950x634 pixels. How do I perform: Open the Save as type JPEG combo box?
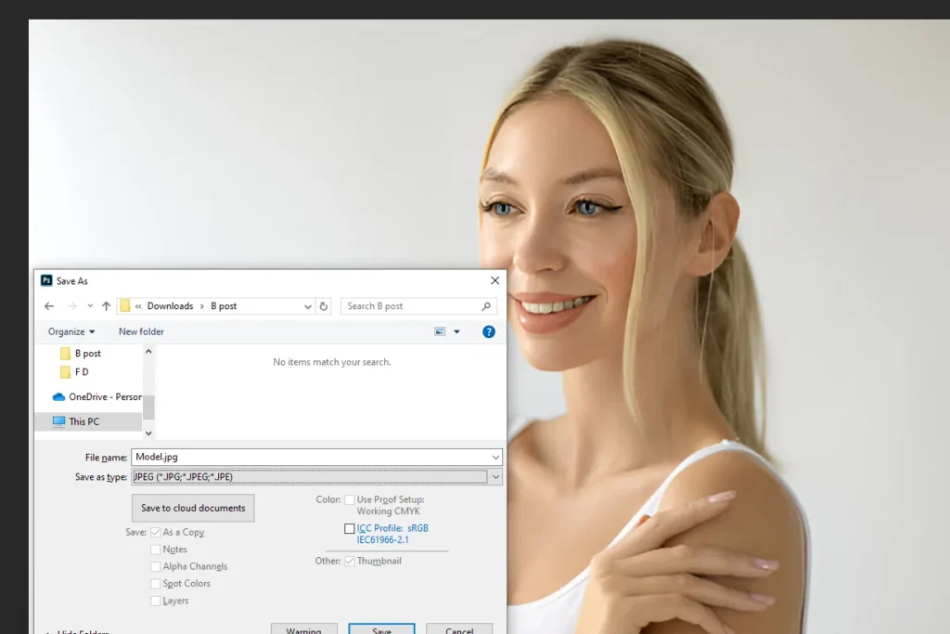(316, 477)
